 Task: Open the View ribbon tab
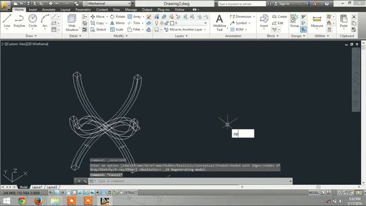(x=116, y=10)
